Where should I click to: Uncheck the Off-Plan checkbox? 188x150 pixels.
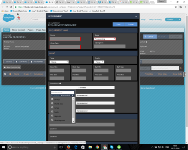[x=52, y=99]
